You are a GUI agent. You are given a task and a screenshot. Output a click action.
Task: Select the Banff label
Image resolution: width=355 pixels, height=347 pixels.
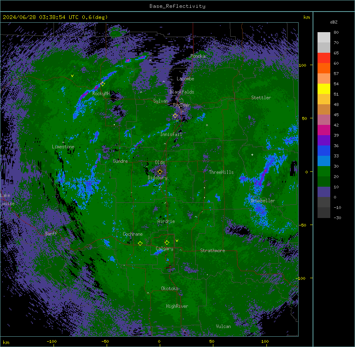51,234
